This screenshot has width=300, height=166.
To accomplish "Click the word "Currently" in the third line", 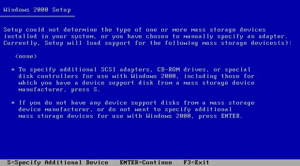I will [20, 43].
